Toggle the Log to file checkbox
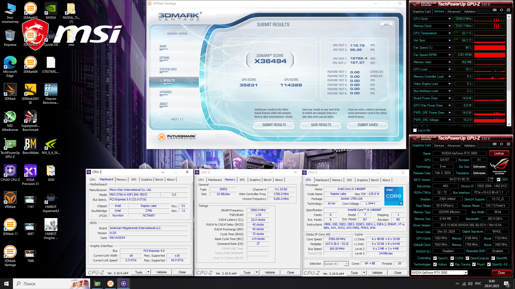The image size is (515, 289). pyautogui.click(x=415, y=130)
